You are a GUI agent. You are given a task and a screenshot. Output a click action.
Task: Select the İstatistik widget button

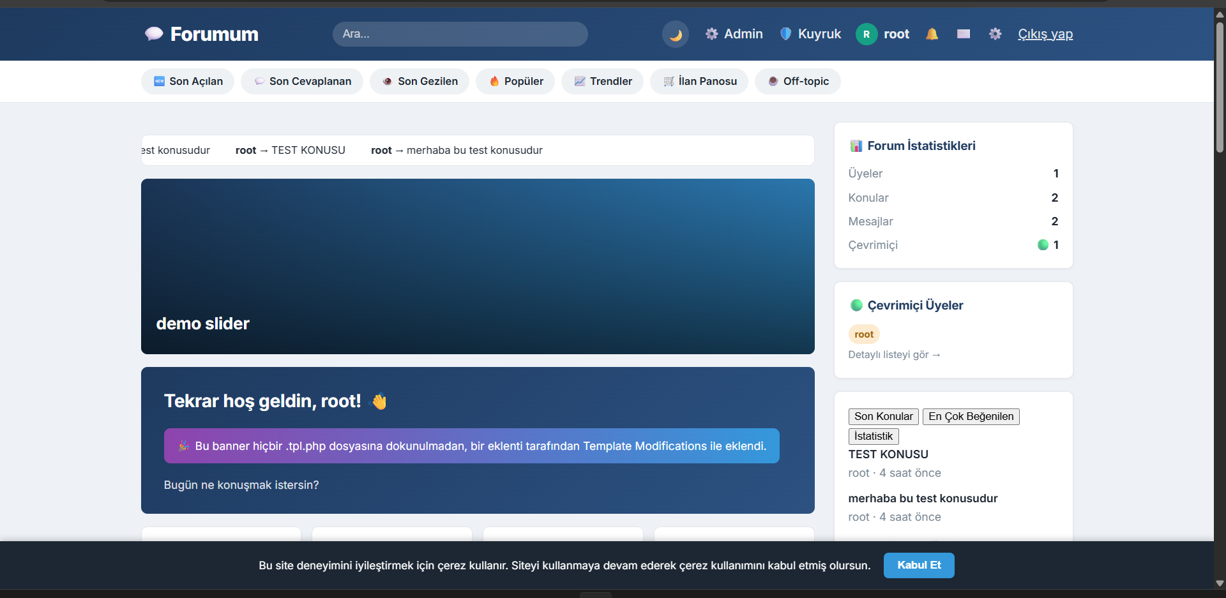click(874, 437)
